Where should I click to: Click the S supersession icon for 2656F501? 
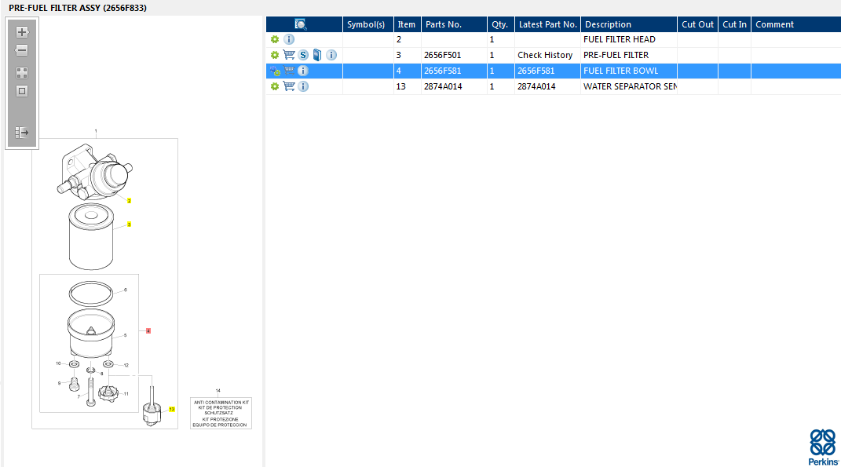point(303,55)
